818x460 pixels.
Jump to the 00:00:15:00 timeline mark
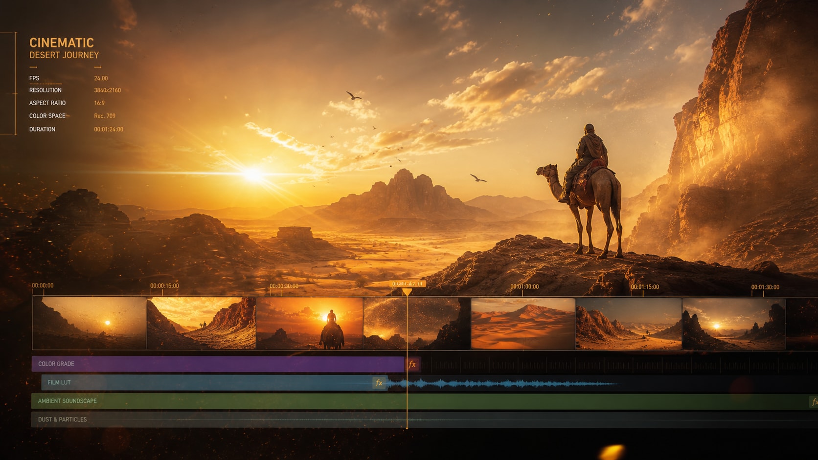[164, 286]
